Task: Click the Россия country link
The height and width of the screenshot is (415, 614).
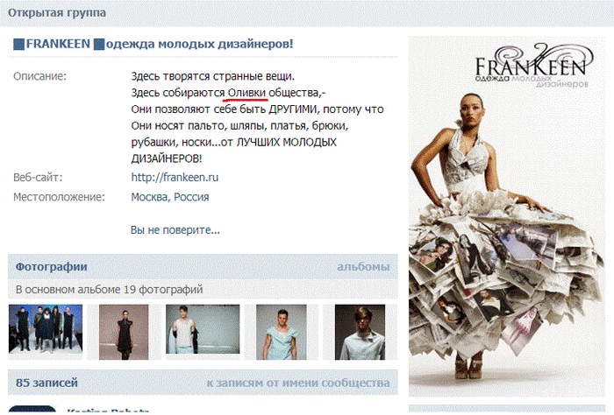Action: coord(191,197)
